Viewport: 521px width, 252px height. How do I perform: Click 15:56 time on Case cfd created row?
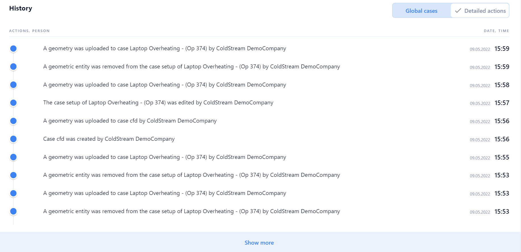point(502,139)
